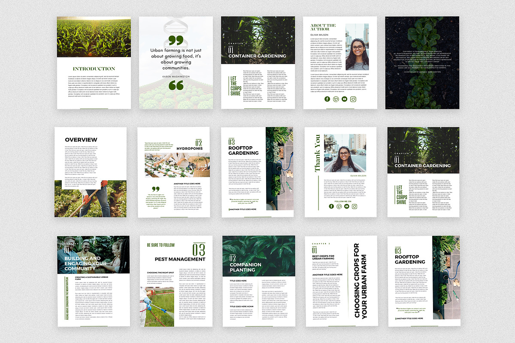
Task: Click the "HYDROPONIS" heading
Action: [189, 149]
